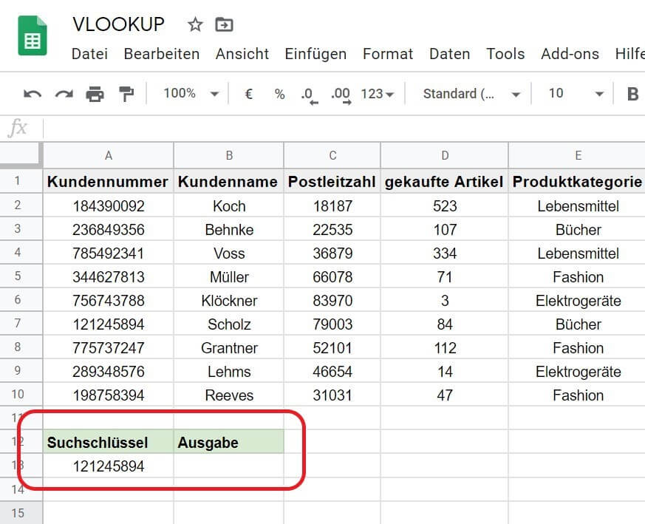Decrease decimal places button
645x524 pixels.
(x=308, y=95)
